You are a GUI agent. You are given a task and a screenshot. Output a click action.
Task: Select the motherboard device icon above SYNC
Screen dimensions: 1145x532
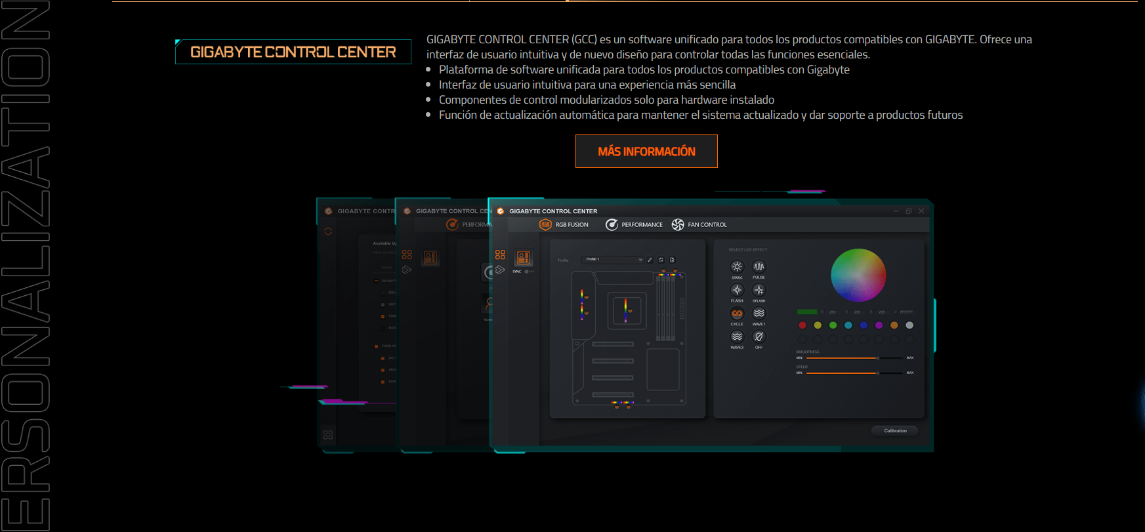coord(523,258)
